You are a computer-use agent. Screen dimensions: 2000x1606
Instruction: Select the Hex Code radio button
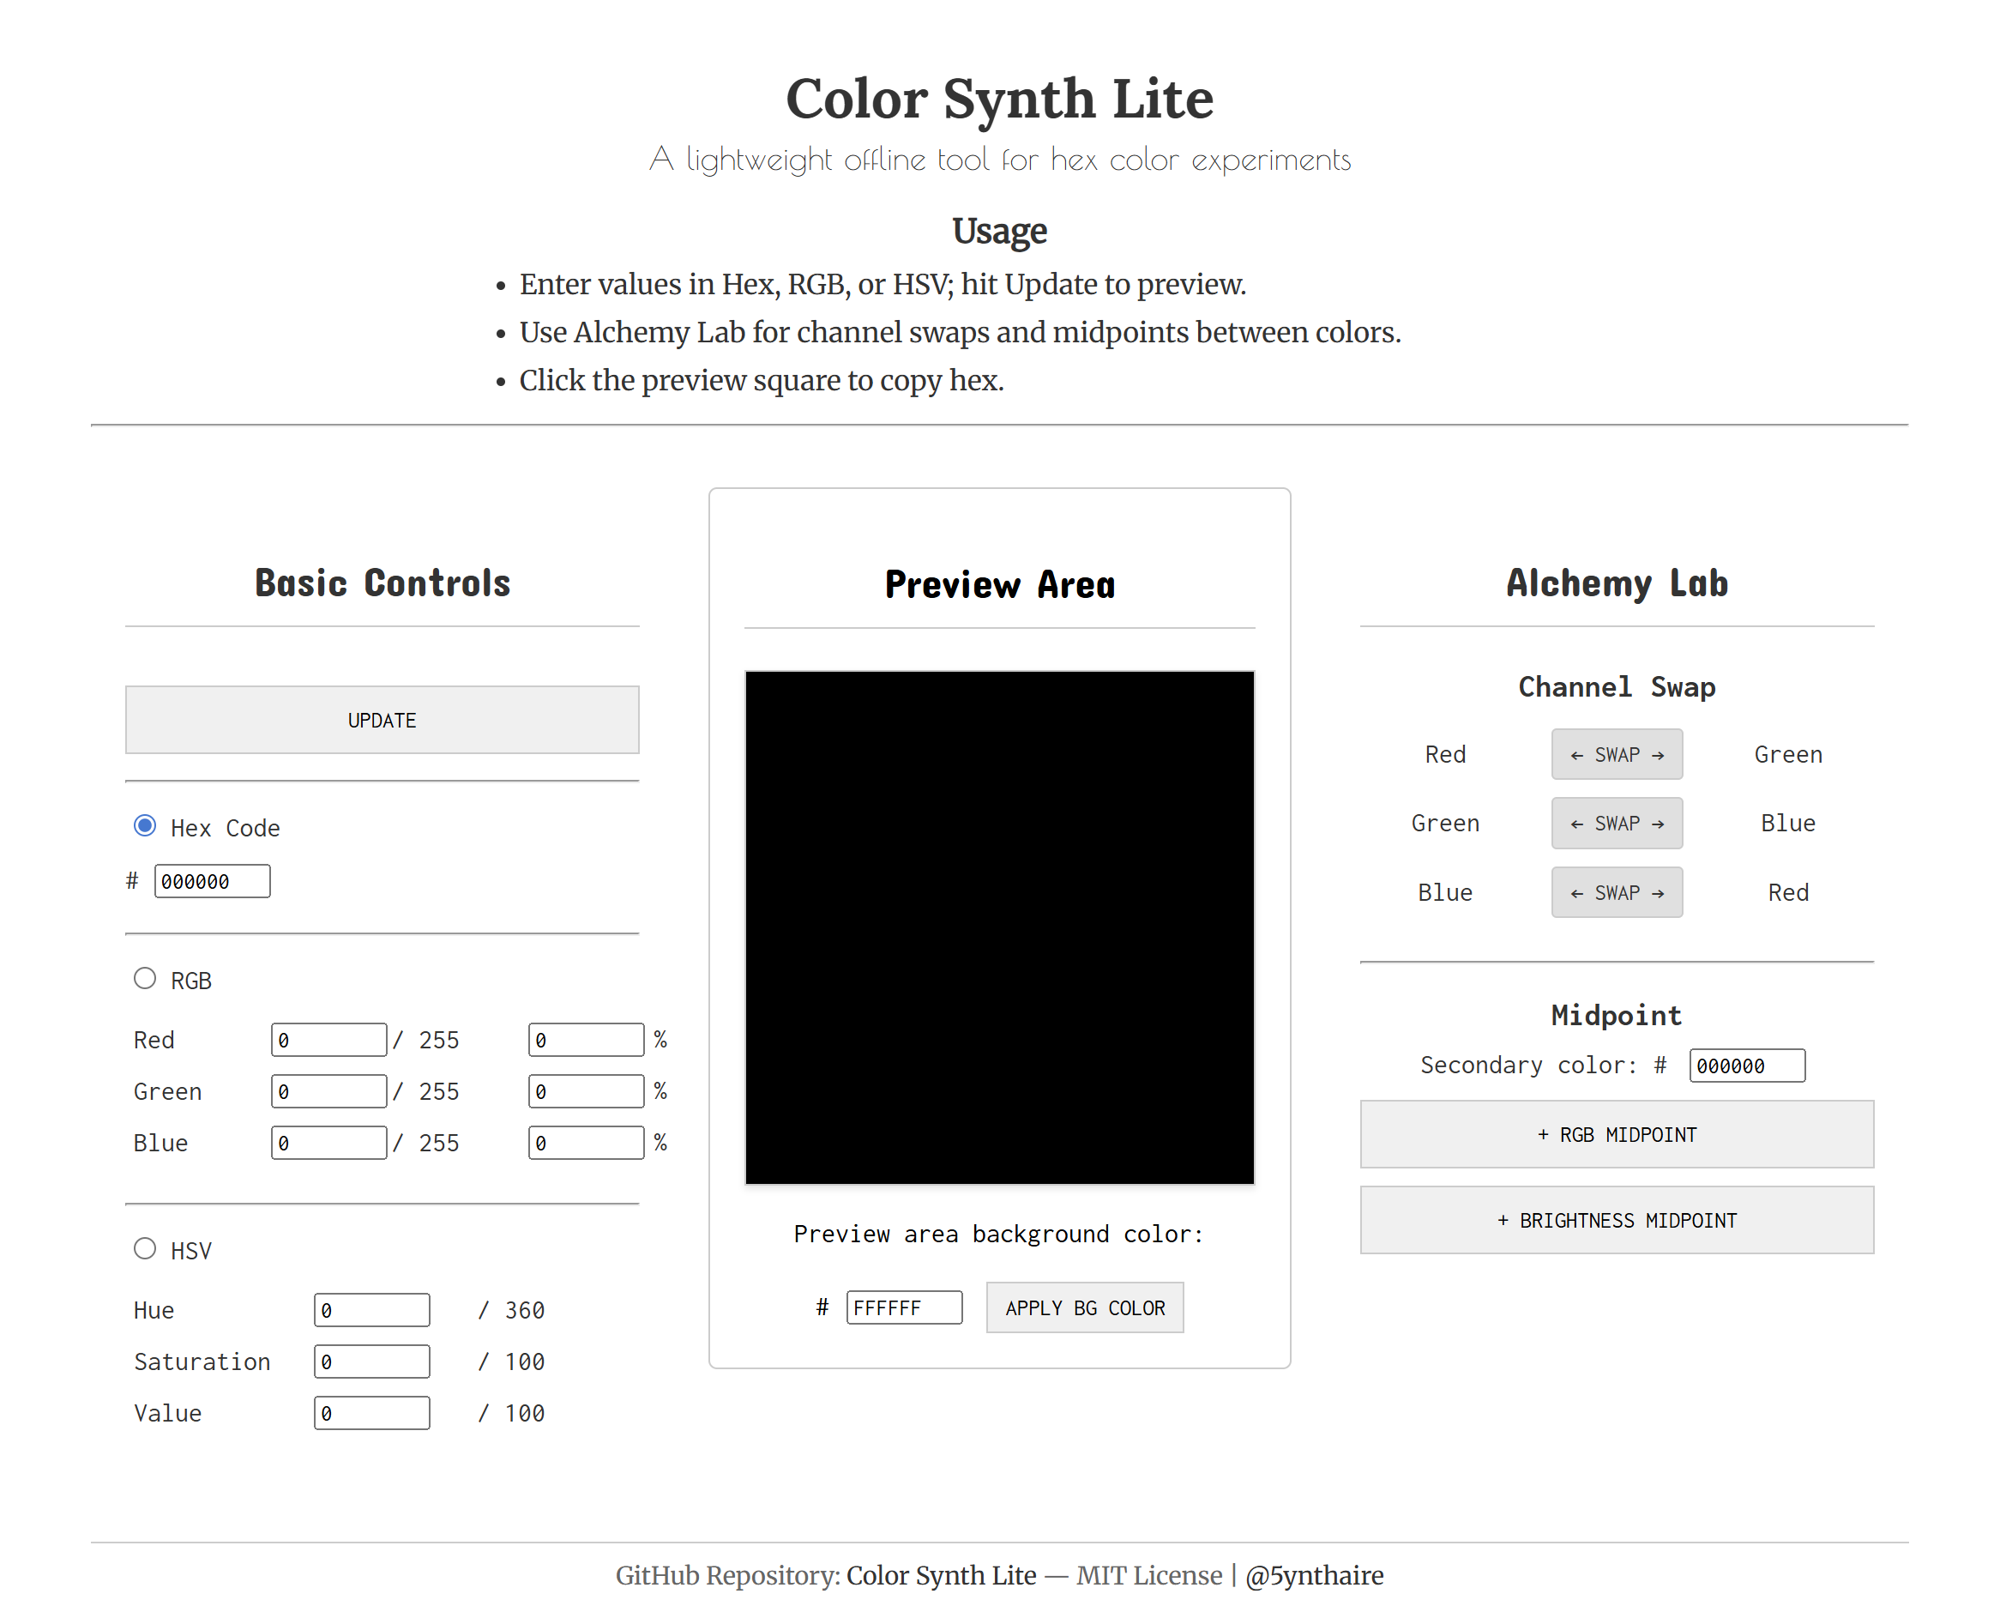coord(145,824)
